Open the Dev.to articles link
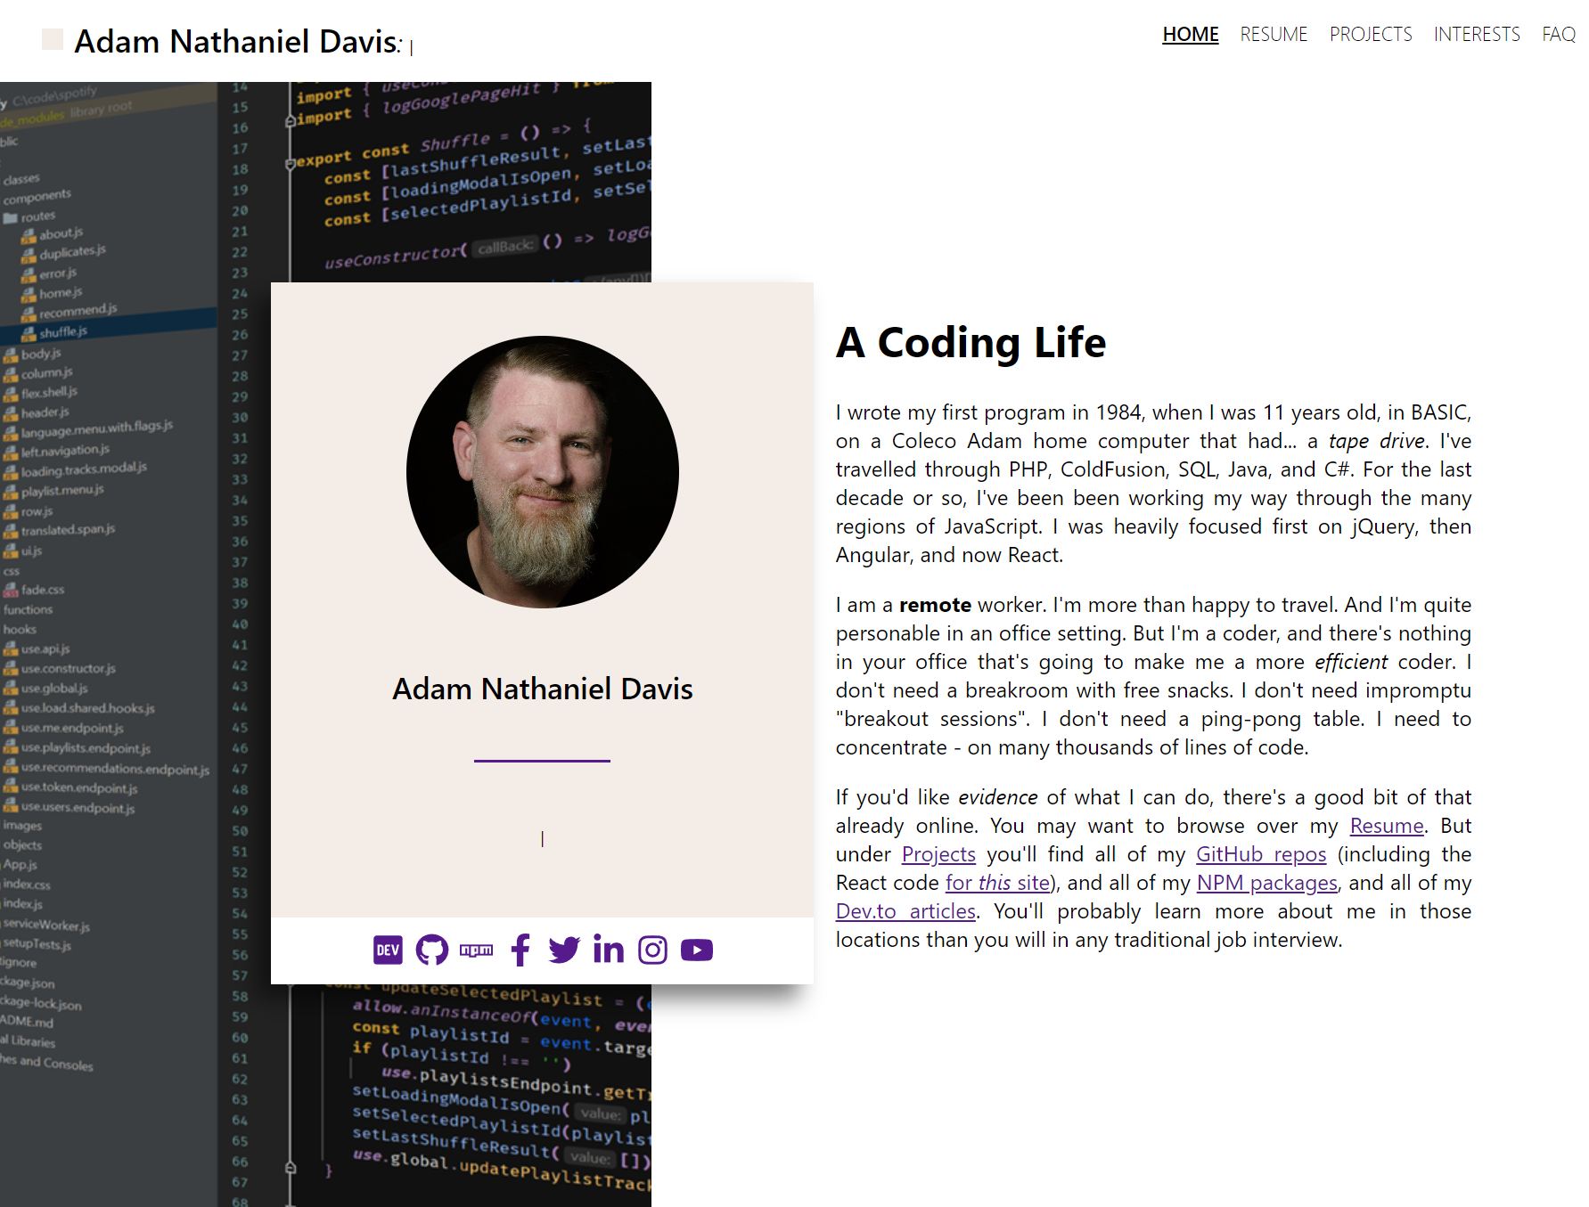Image resolution: width=1589 pixels, height=1207 pixels. point(905,911)
